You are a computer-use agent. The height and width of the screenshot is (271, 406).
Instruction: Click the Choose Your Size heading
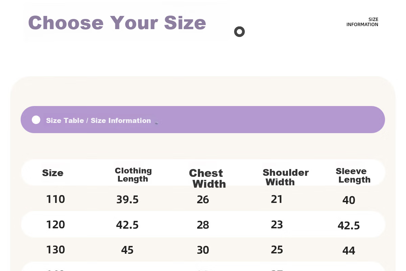[117, 23]
